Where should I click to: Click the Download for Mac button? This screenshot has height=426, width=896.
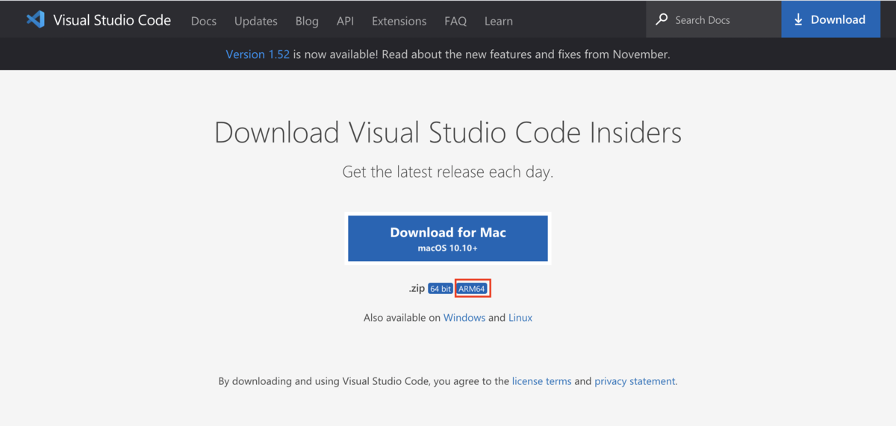[448, 239]
